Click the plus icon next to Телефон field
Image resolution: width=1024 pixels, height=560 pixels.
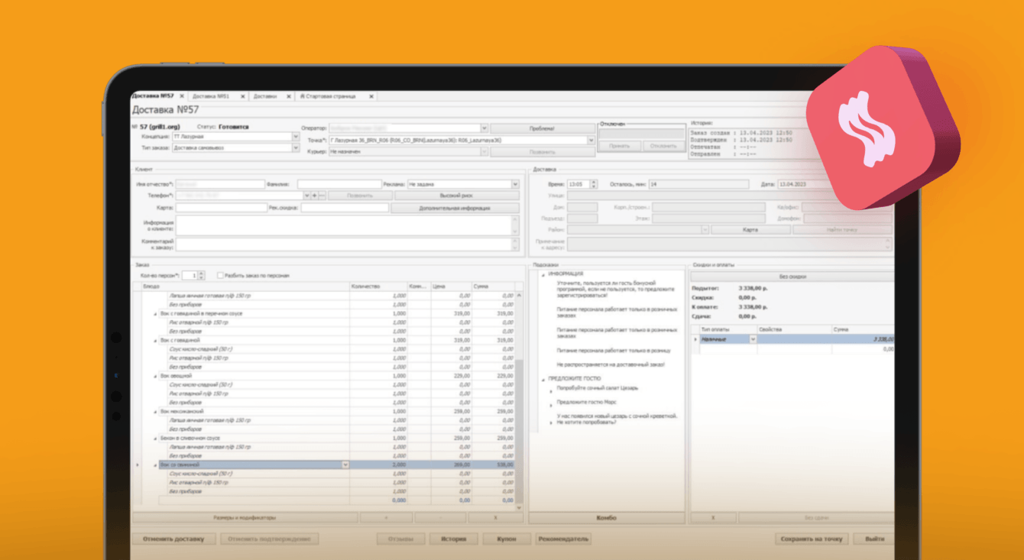coord(314,196)
